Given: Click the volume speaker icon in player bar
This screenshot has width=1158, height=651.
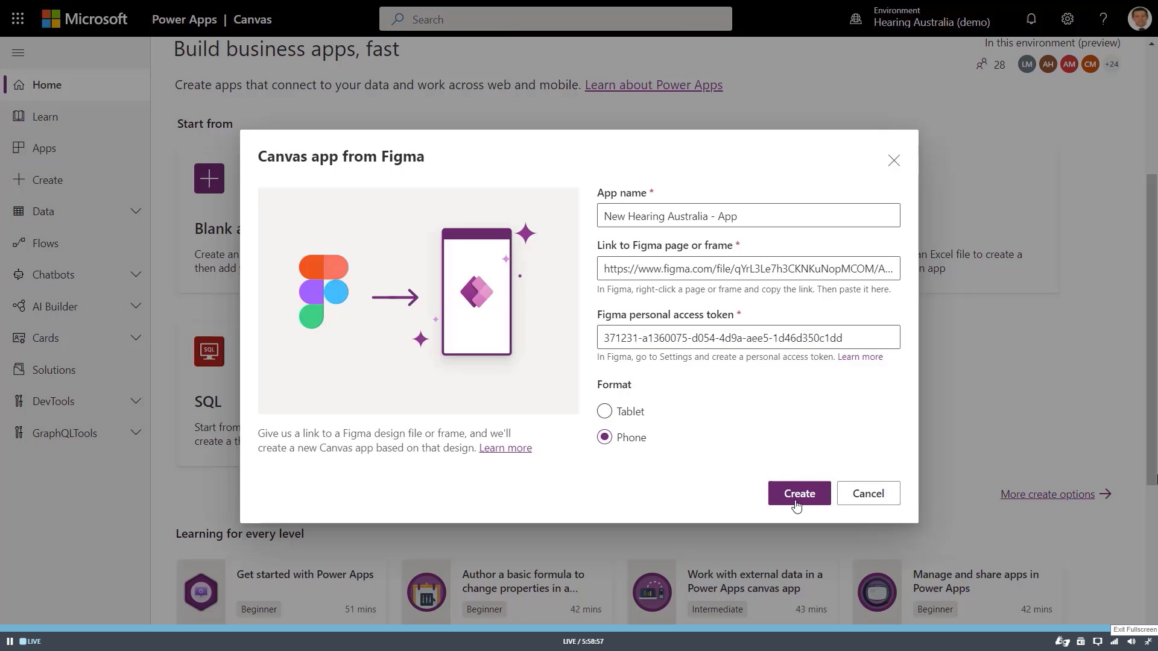Looking at the screenshot, I should 1131,641.
